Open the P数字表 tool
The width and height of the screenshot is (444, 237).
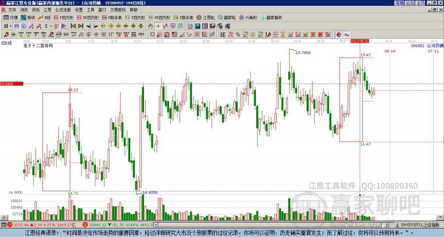point(112,17)
